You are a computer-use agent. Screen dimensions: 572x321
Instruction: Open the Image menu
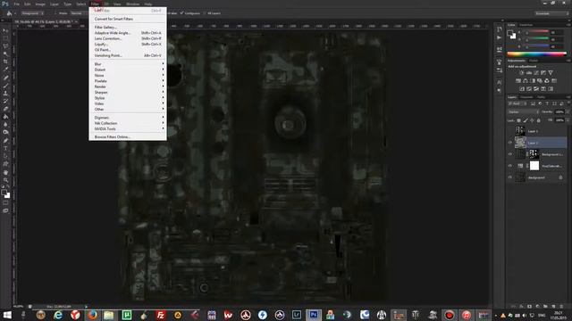(x=40, y=4)
